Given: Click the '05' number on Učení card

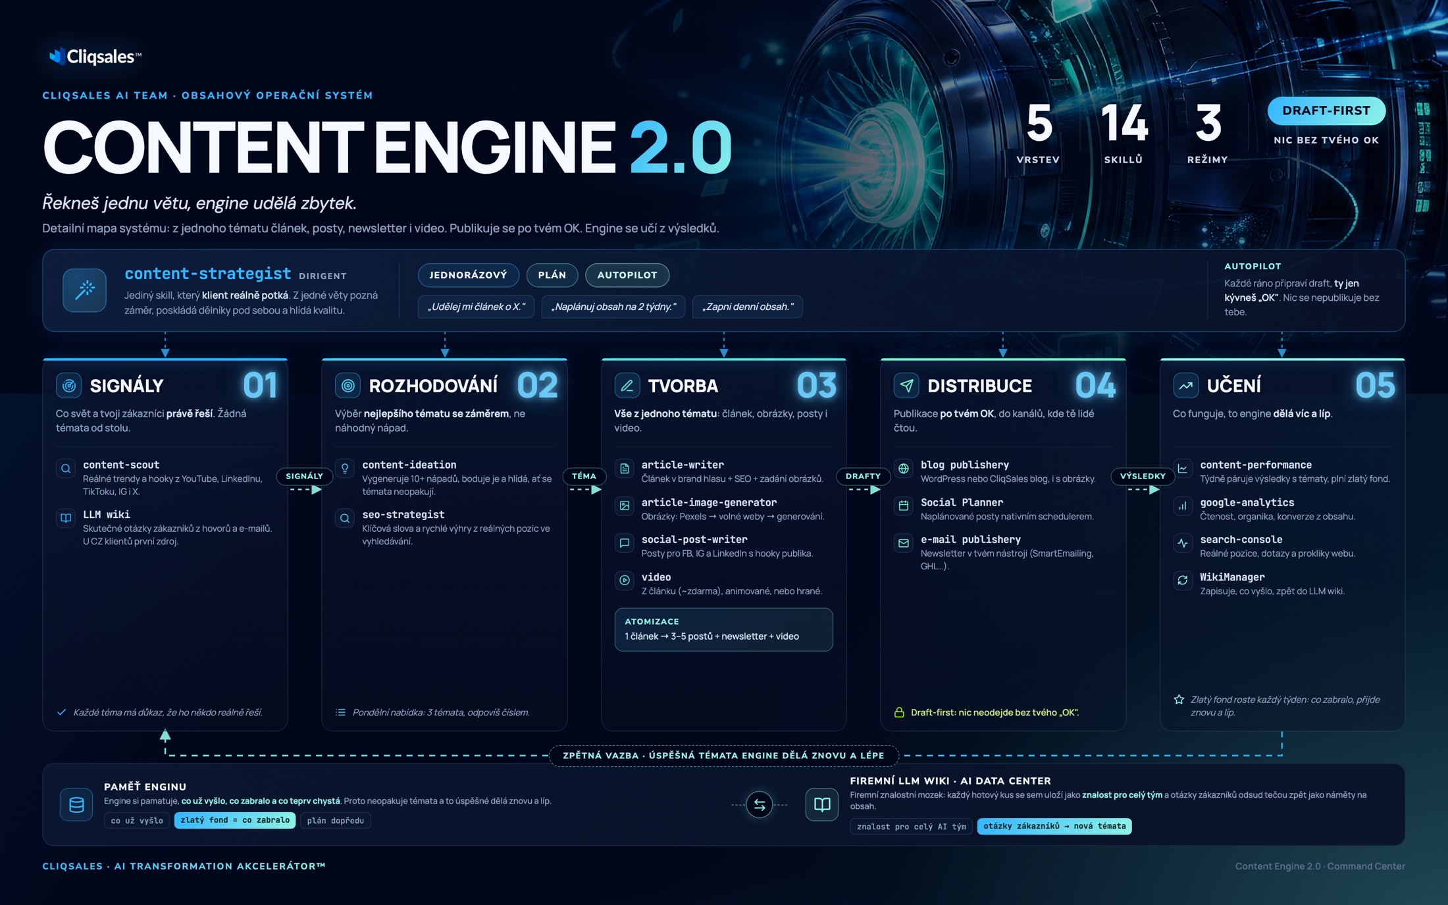Looking at the screenshot, I should [x=1375, y=386].
